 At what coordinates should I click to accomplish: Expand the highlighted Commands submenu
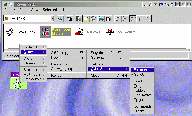click(x=34, y=52)
